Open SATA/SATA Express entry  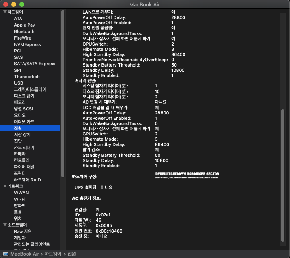point(35,64)
